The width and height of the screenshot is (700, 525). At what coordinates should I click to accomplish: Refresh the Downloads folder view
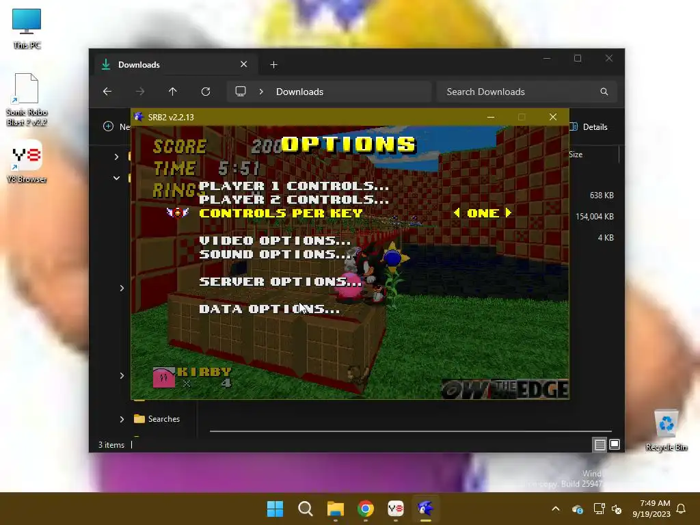tap(206, 92)
